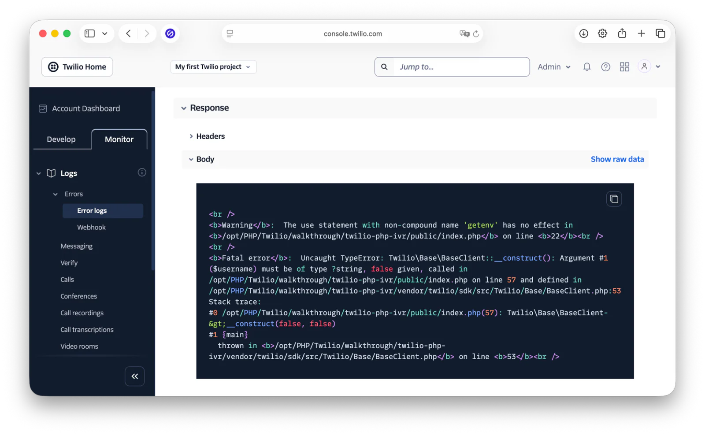705x435 pixels.
Task: Copy the error log using the copy icon
Action: [614, 199]
